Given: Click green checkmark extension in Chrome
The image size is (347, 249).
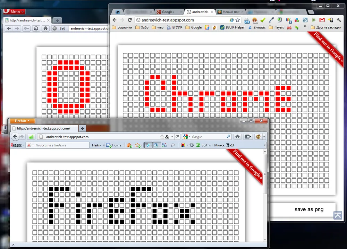Looking at the screenshot, I should [263, 20].
